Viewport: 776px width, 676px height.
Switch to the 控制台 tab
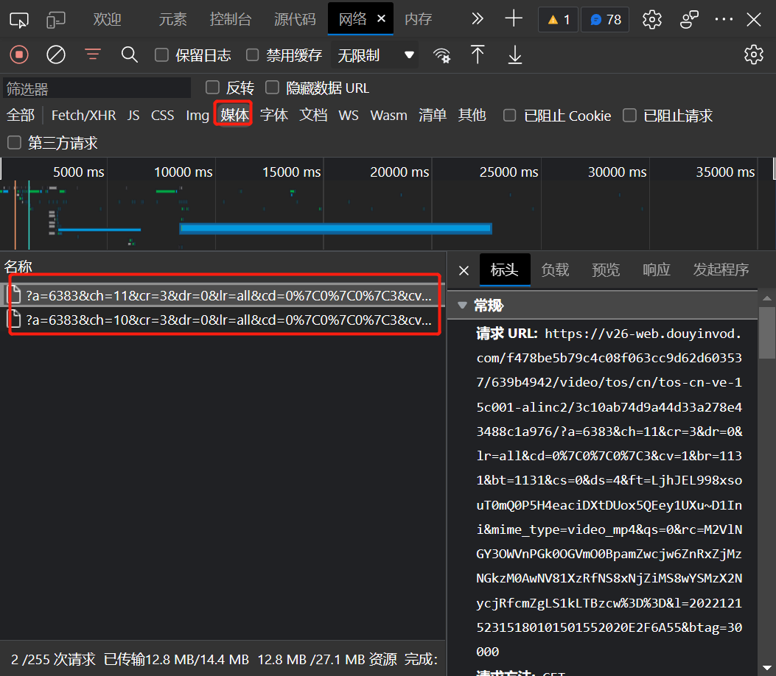[x=230, y=19]
